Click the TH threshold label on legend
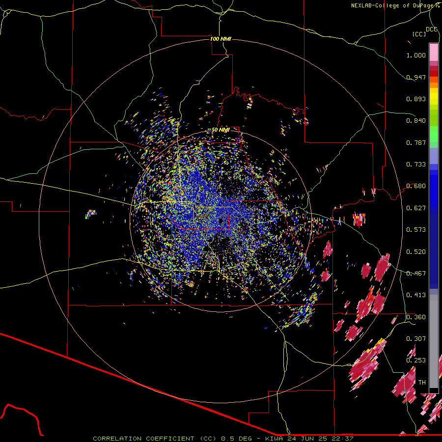This screenshot has width=442, height=442. 422,383
